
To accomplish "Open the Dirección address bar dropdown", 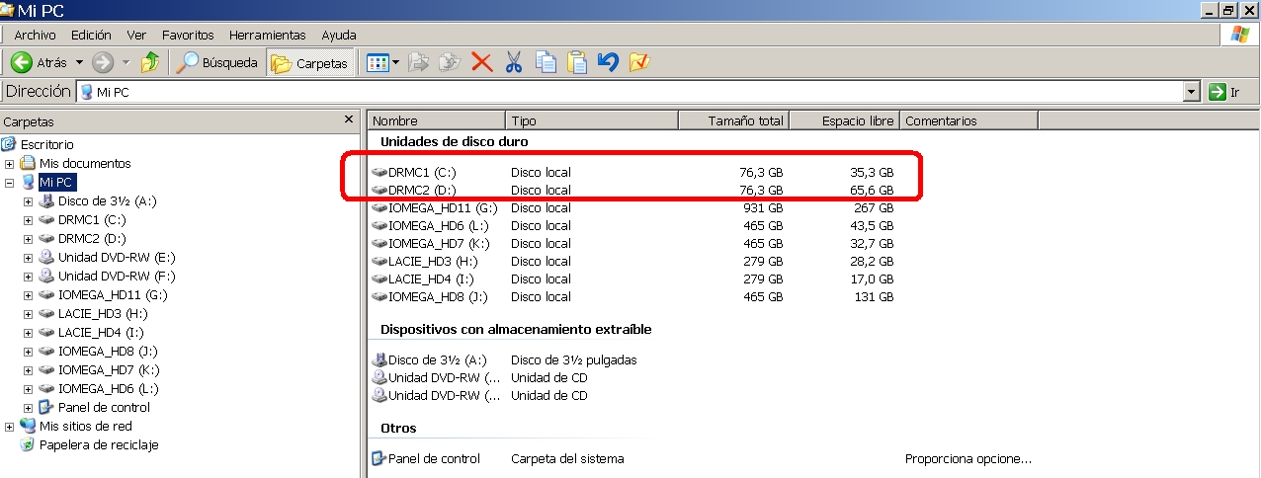I will (1191, 92).
